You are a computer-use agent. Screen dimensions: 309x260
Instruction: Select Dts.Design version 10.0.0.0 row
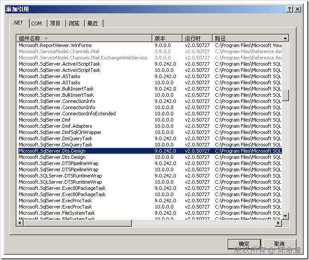click(150, 157)
